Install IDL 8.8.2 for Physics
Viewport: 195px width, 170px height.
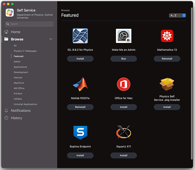pos(80,59)
